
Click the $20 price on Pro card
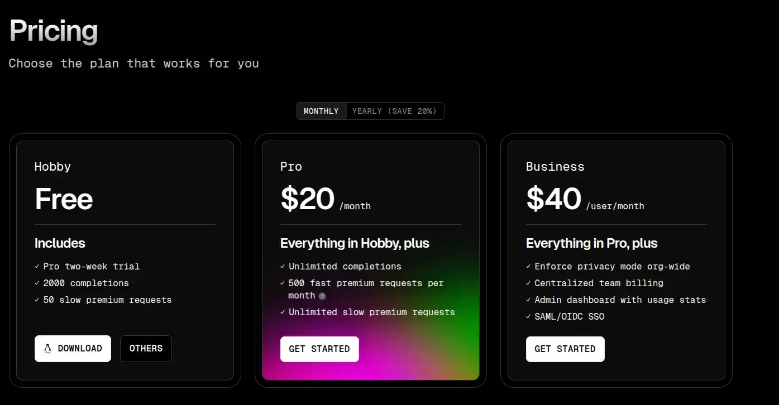[307, 199]
